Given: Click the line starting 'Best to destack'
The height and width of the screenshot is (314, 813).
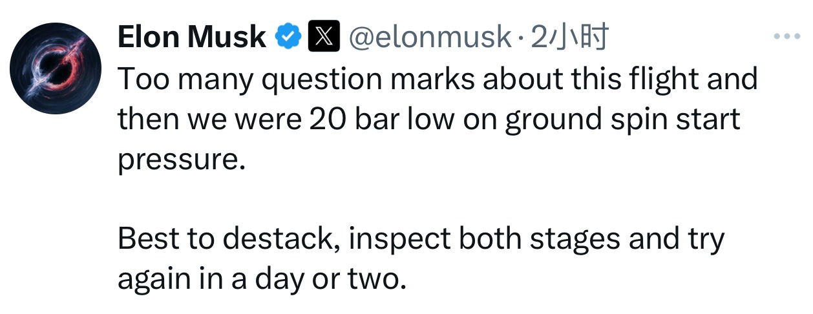Looking at the screenshot, I should pos(421,240).
